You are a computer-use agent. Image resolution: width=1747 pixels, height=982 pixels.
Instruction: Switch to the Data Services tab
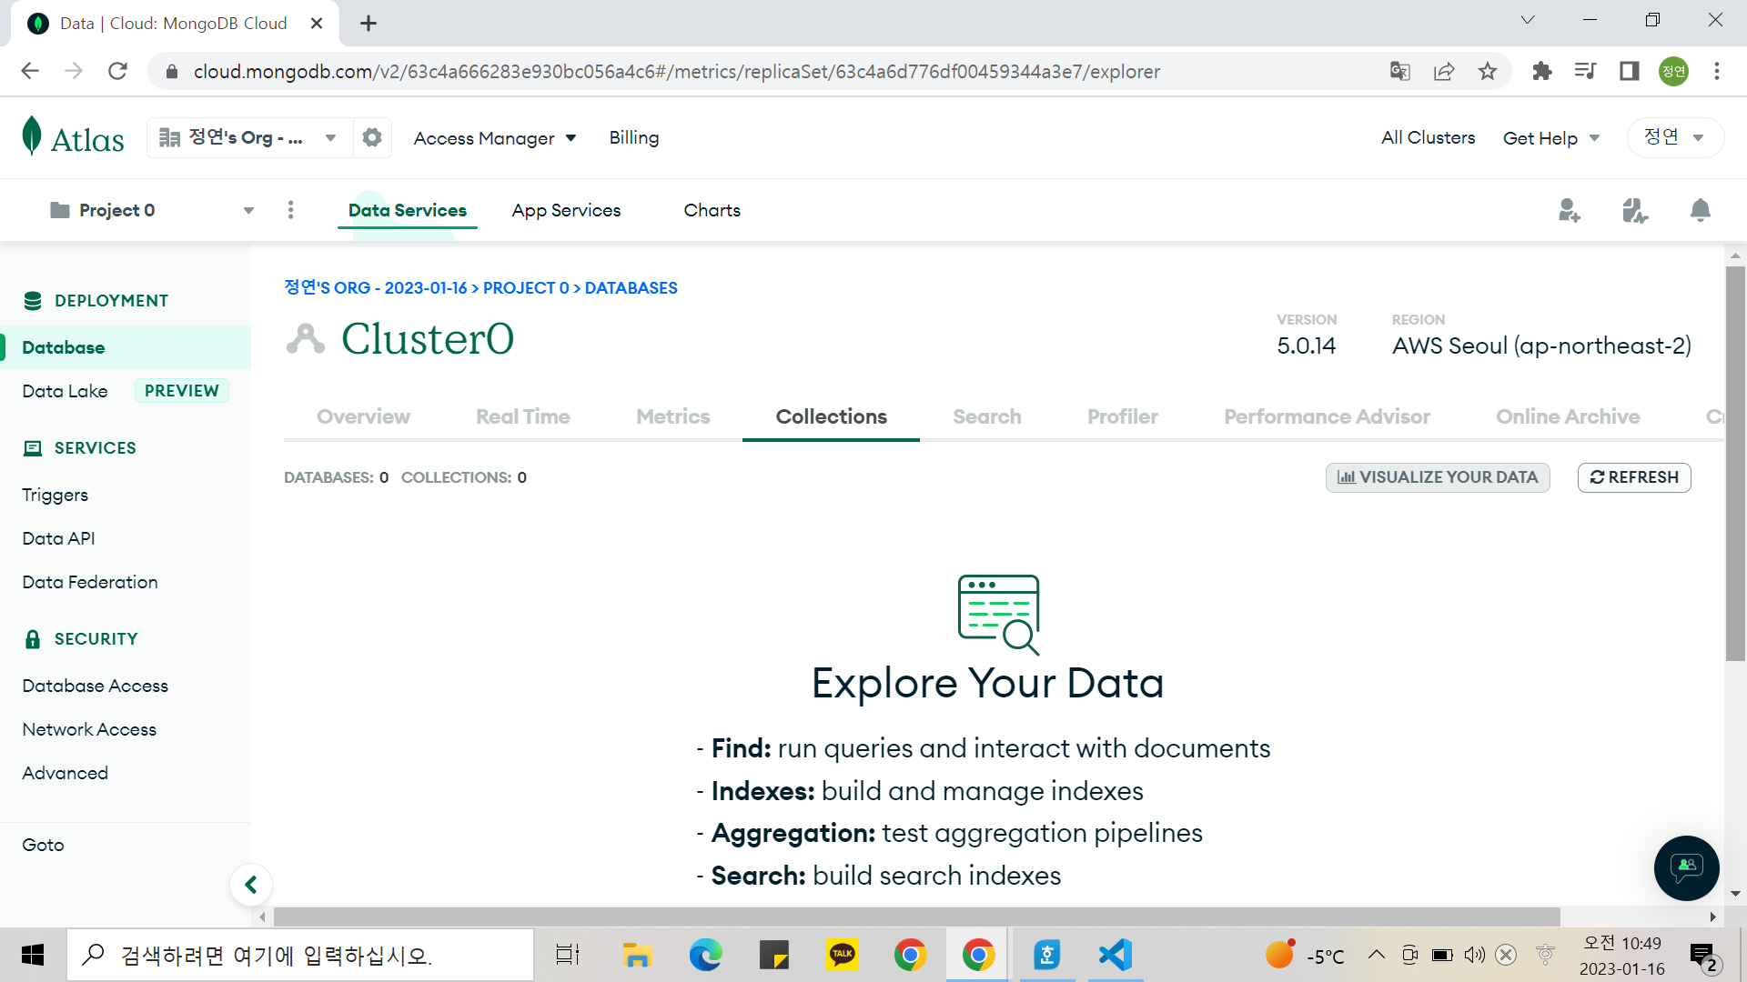pyautogui.click(x=408, y=210)
